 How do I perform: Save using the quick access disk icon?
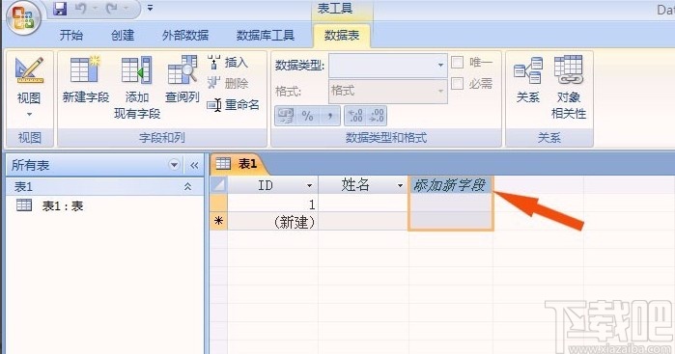coord(60,9)
